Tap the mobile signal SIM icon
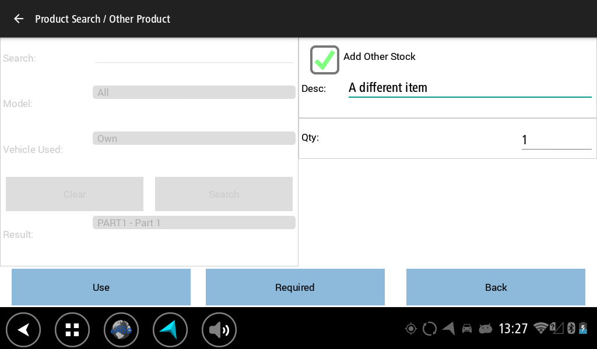The image size is (597, 349). [x=556, y=328]
